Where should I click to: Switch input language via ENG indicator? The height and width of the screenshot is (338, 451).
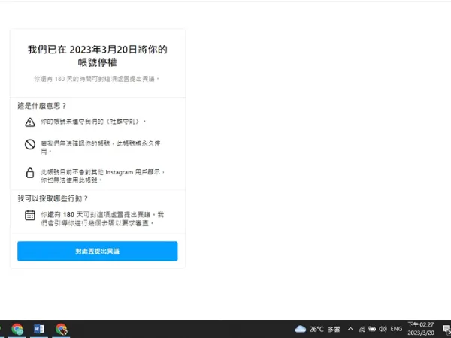[x=396, y=329]
